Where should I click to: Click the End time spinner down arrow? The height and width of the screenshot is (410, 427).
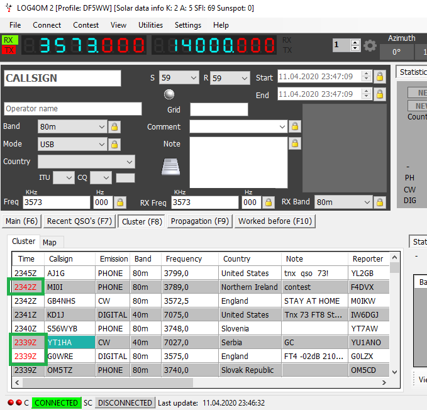pyautogui.click(x=366, y=97)
